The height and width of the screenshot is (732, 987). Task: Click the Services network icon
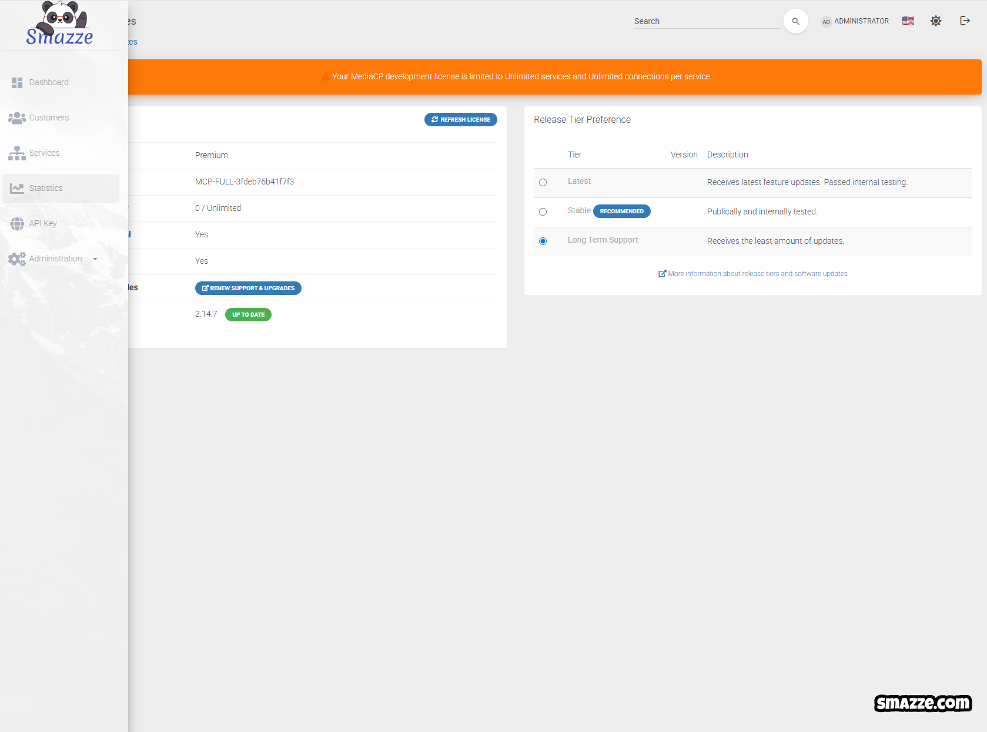17,153
